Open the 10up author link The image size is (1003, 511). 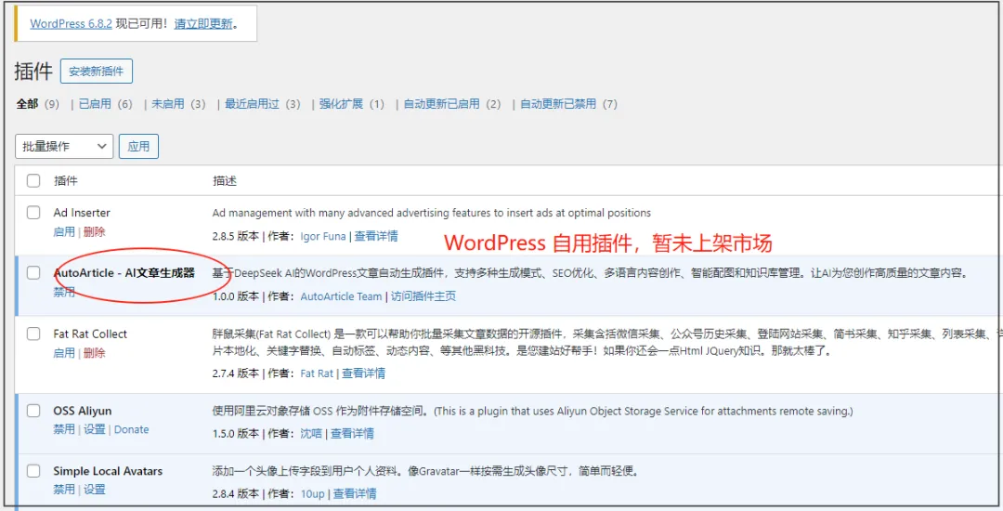(x=313, y=493)
